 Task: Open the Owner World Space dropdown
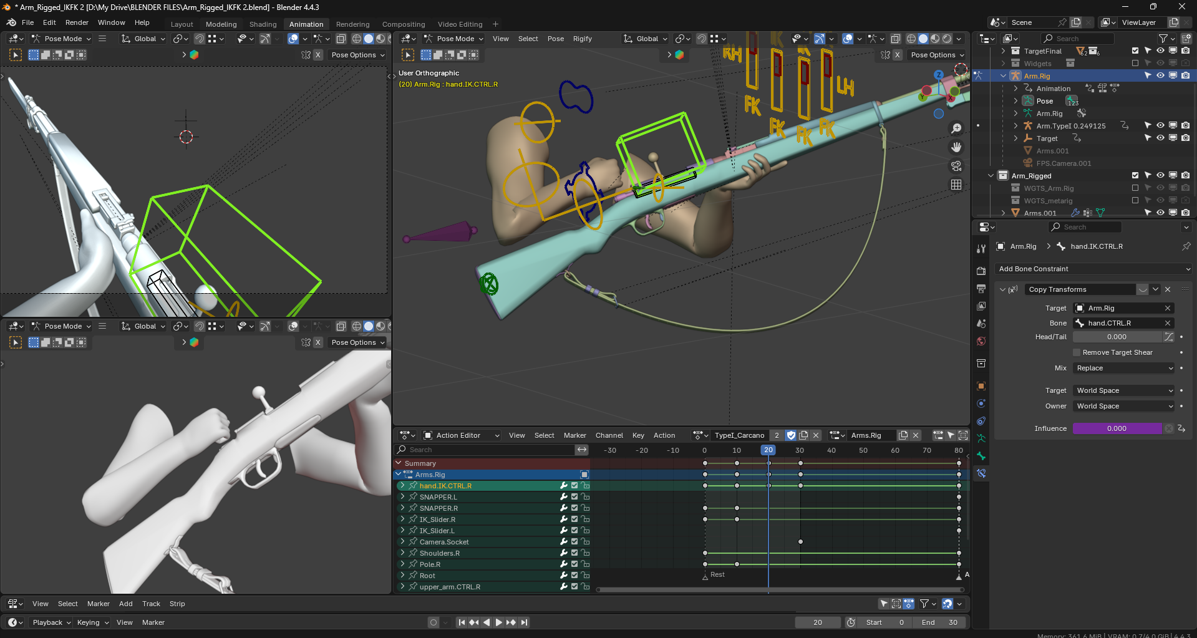pos(1124,406)
